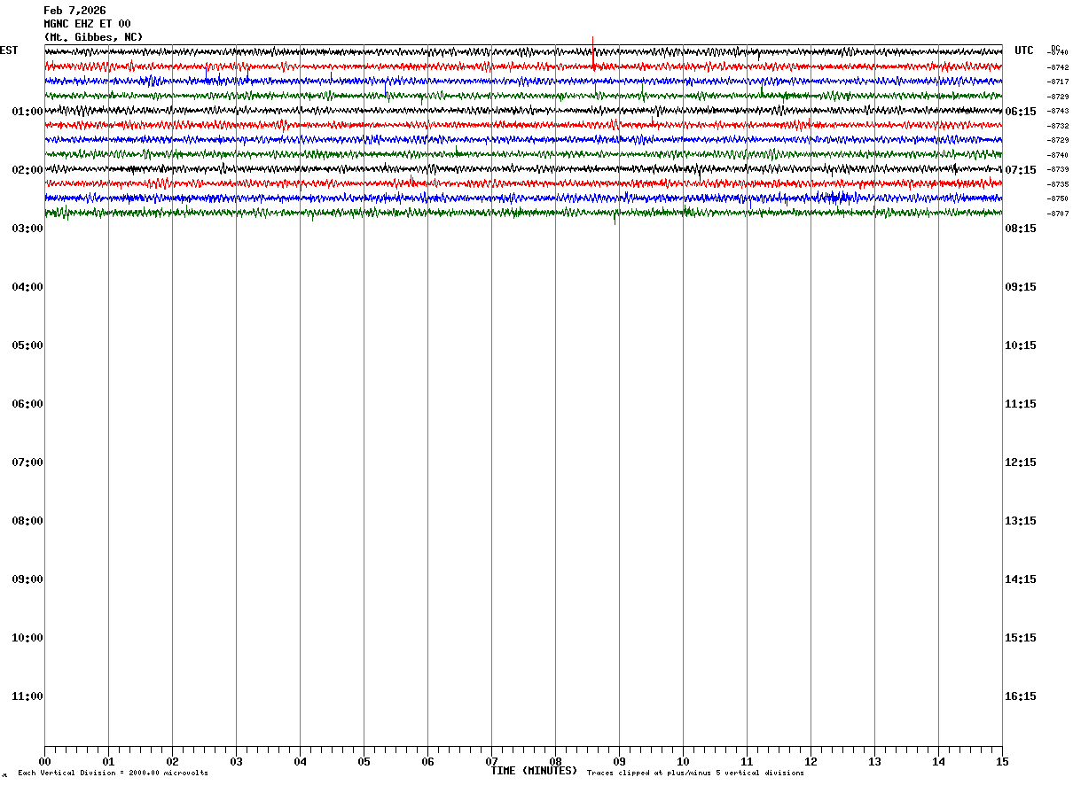
Task: Click minute 03 on the bottom axis
Action: pyautogui.click(x=236, y=762)
